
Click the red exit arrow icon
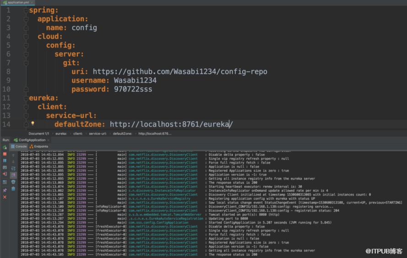(5, 174)
